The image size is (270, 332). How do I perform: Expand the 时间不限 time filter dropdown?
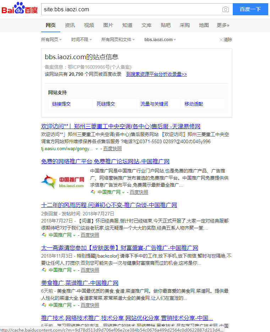tap(82, 40)
